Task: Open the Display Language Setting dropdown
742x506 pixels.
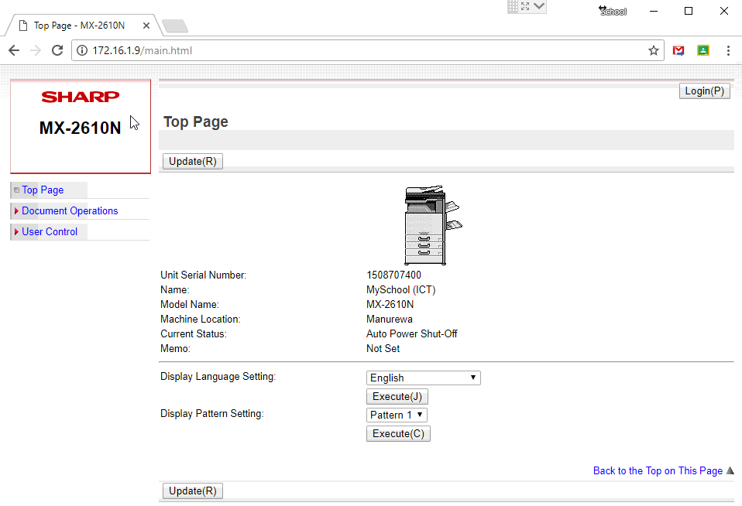Action: tap(423, 378)
